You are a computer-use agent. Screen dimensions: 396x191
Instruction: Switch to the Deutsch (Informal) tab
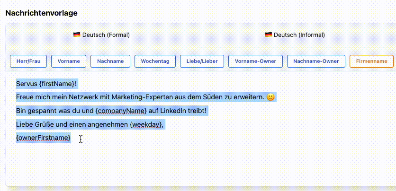pos(295,35)
